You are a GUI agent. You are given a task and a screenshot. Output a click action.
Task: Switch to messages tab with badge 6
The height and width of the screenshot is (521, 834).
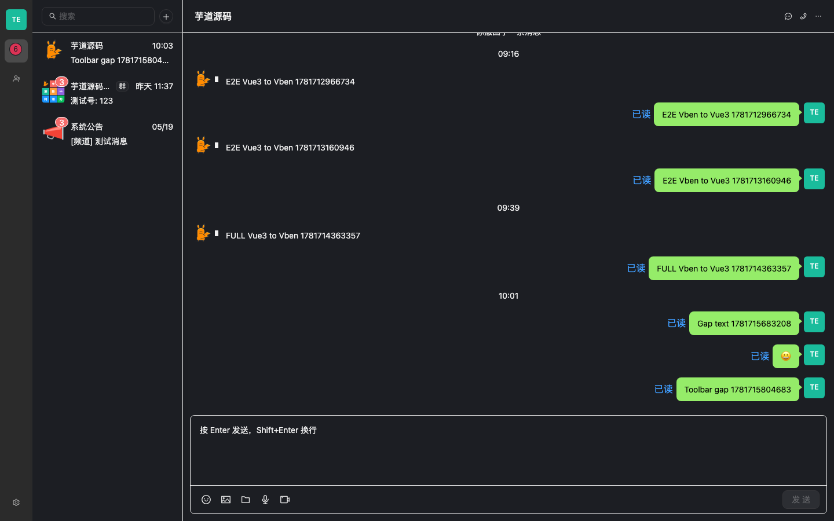click(16, 51)
